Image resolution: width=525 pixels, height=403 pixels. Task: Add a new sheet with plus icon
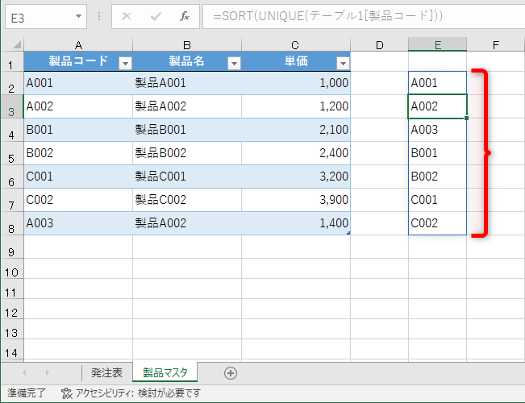[231, 373]
